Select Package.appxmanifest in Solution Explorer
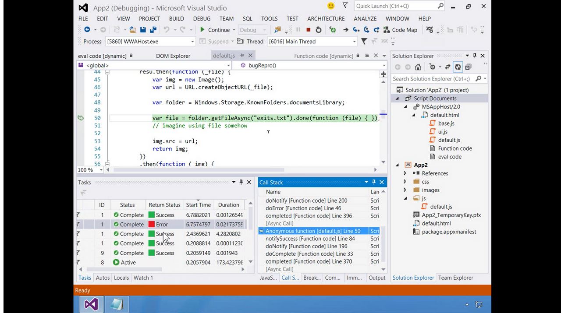 click(449, 232)
